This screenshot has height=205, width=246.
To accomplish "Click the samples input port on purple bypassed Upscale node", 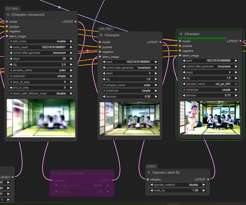I will (52, 180).
